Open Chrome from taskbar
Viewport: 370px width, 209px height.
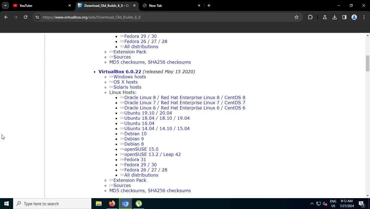[x=125, y=204]
